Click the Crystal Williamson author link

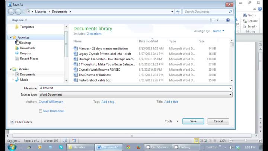click(51, 102)
